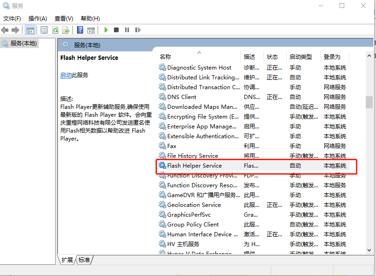Click the 正在... status cell for Geolocation Service
The width and height of the screenshot is (376, 276).
[274, 205]
